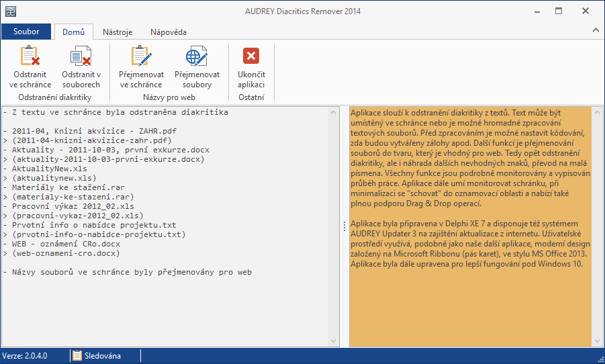Open the Nápověda tab
The image size is (605, 364).
tap(169, 32)
